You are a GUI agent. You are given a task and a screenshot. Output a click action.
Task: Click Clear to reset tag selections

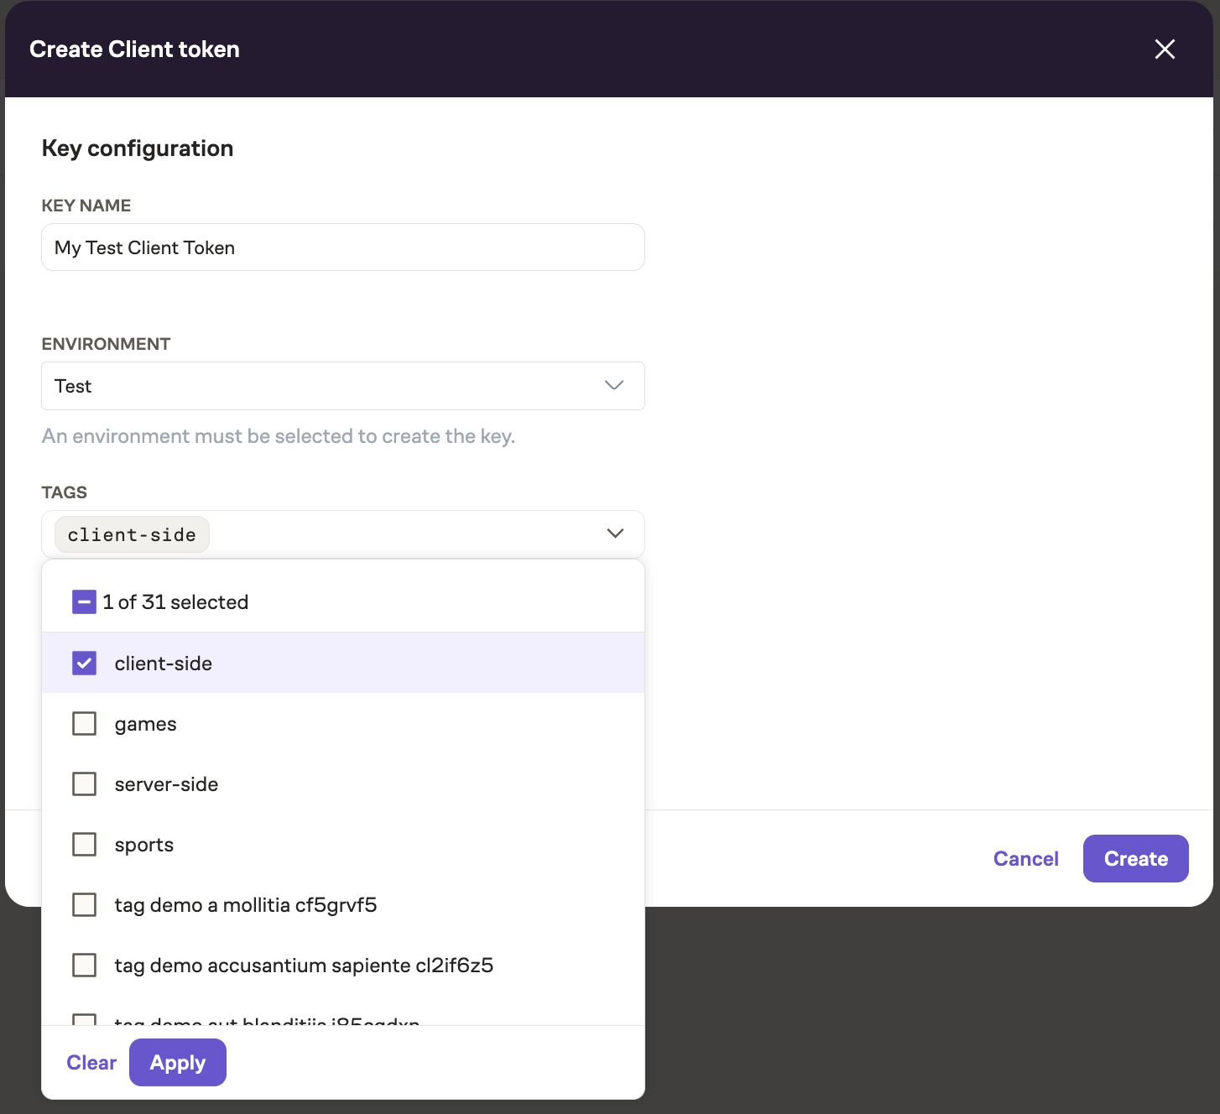91,1062
